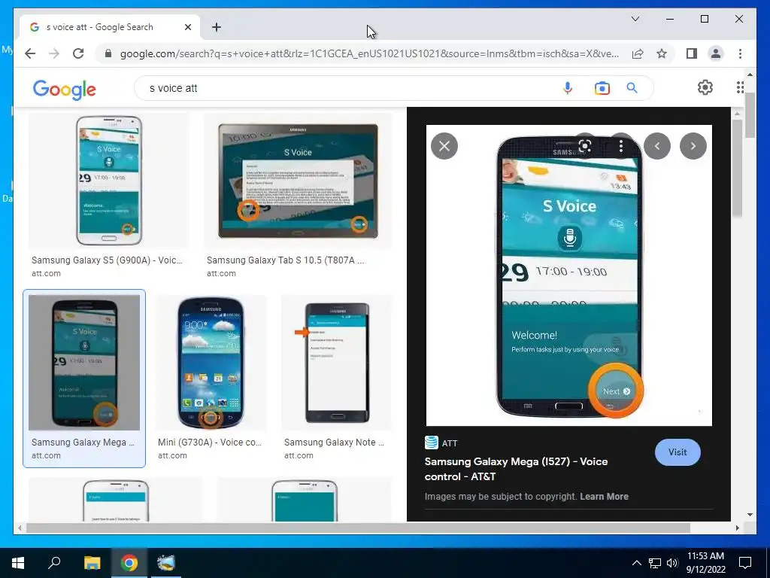This screenshot has width=770, height=578.
Task: Open Samsung Galaxy S5 (G900A) thumbnail
Action: click(108, 181)
